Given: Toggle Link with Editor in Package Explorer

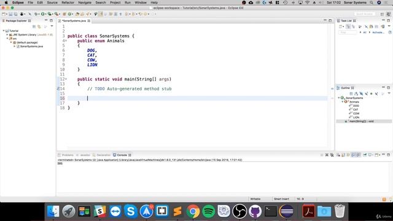Looking at the screenshot, I should click(x=39, y=26).
